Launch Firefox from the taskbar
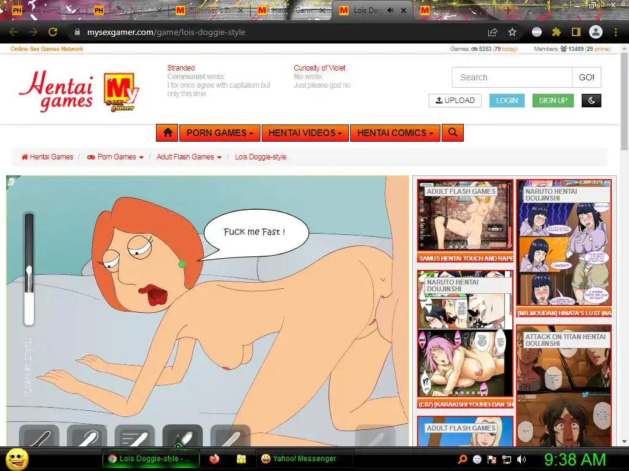The image size is (629, 471). tap(214, 459)
